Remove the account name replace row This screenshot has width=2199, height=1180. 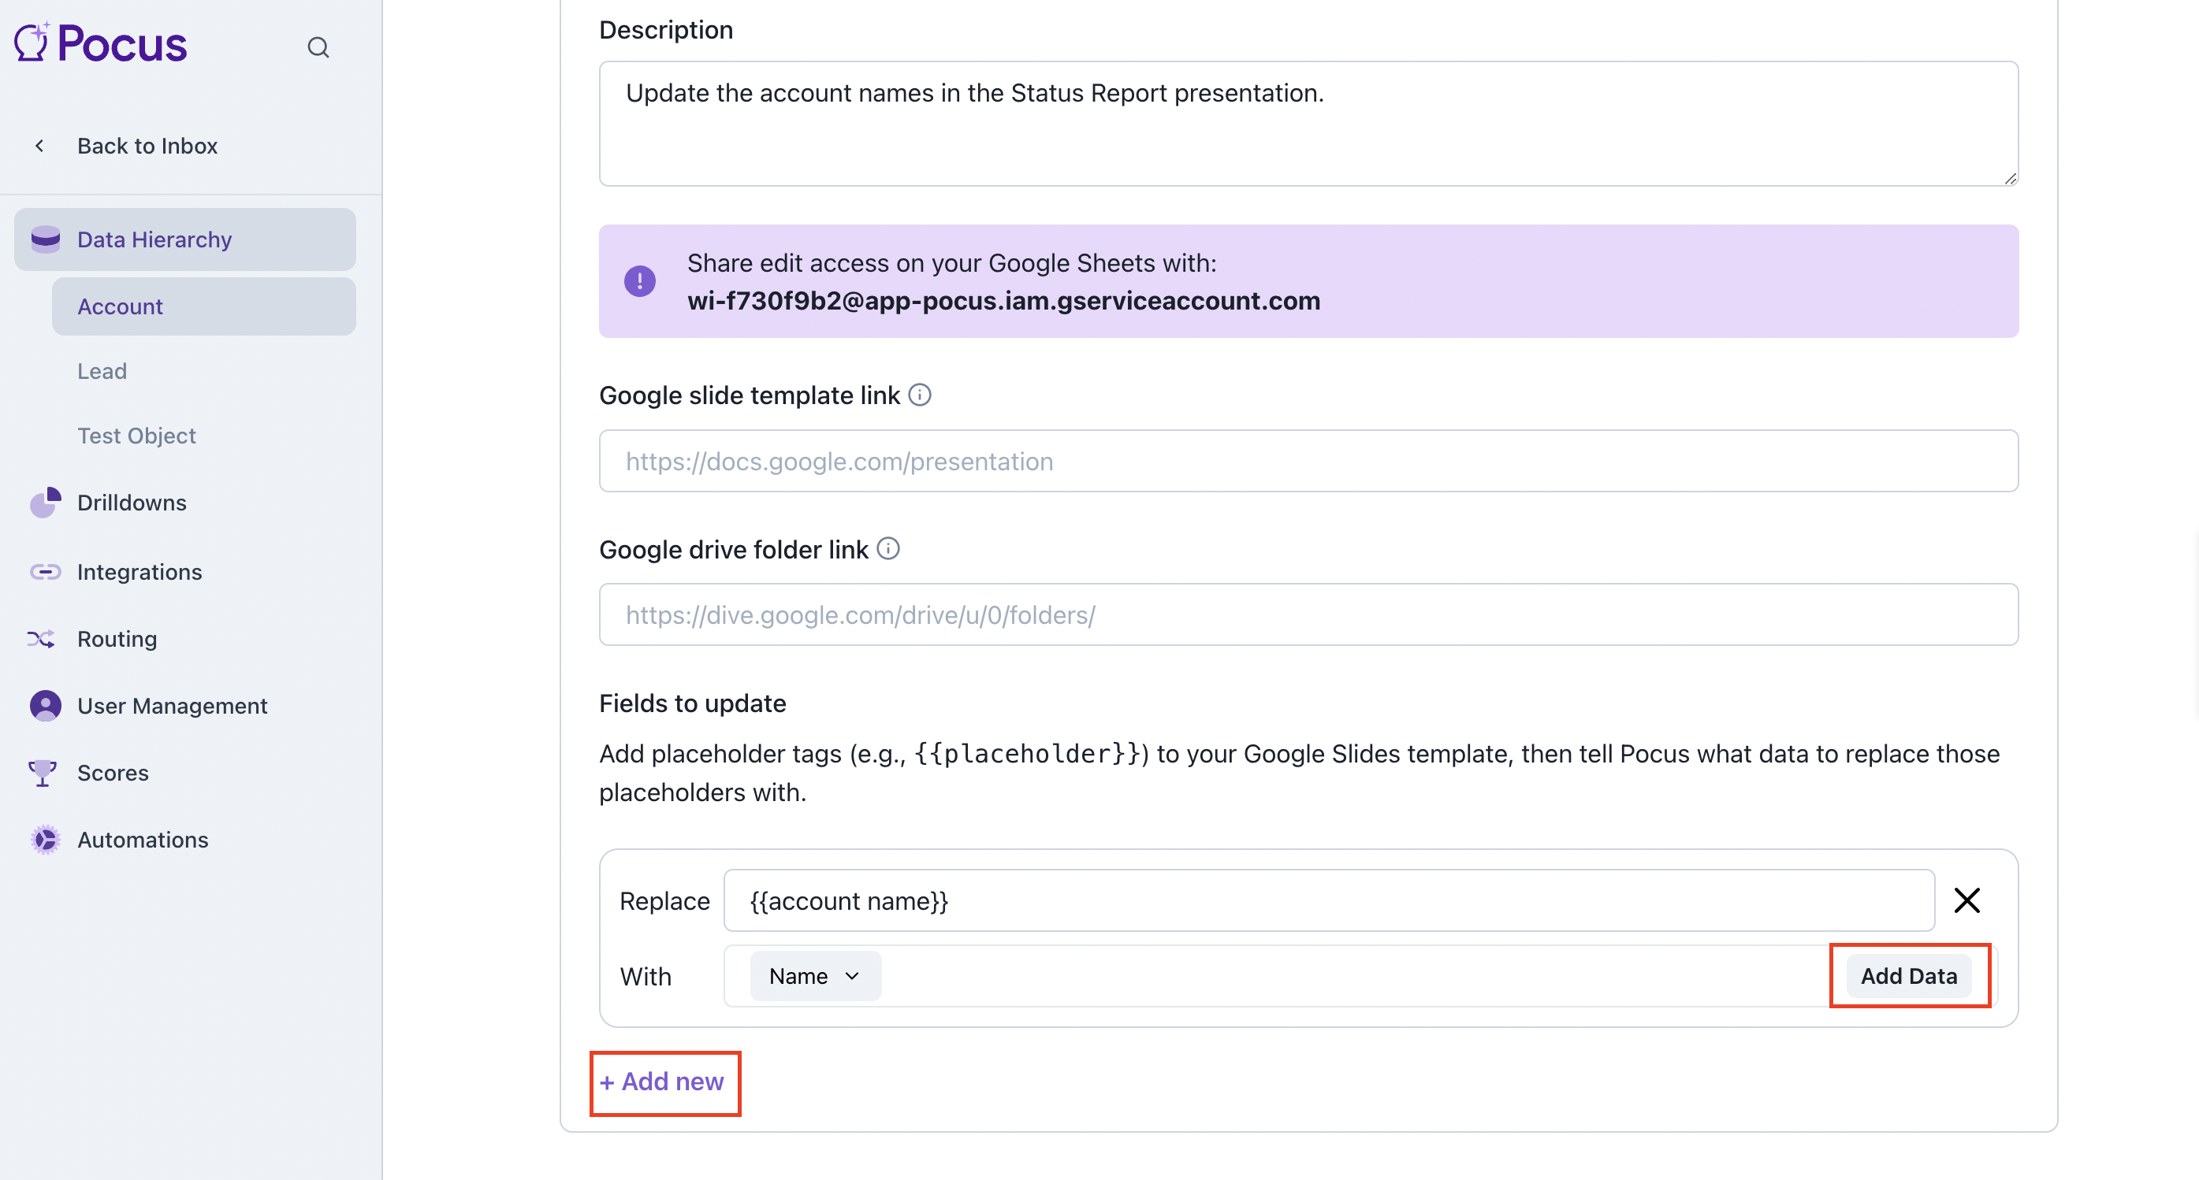pyautogui.click(x=1966, y=900)
